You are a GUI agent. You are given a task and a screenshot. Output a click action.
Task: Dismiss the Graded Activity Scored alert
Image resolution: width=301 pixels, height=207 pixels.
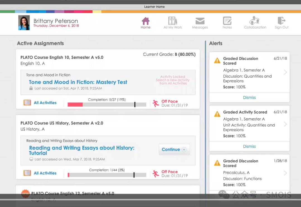point(249,146)
